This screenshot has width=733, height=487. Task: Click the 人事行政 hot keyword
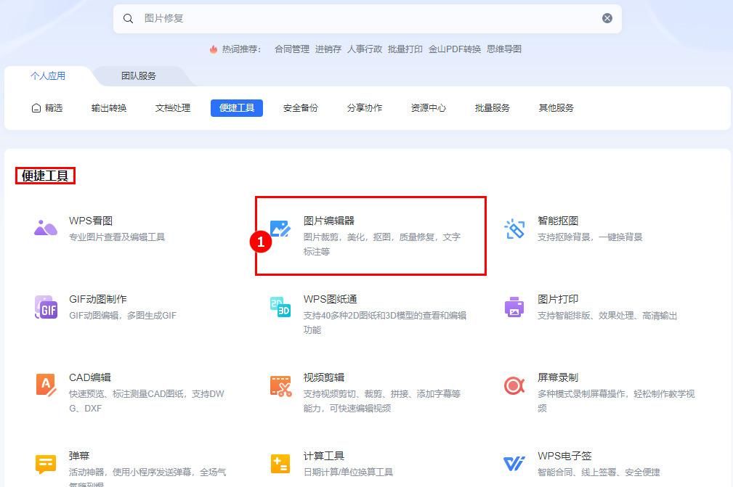[365, 49]
